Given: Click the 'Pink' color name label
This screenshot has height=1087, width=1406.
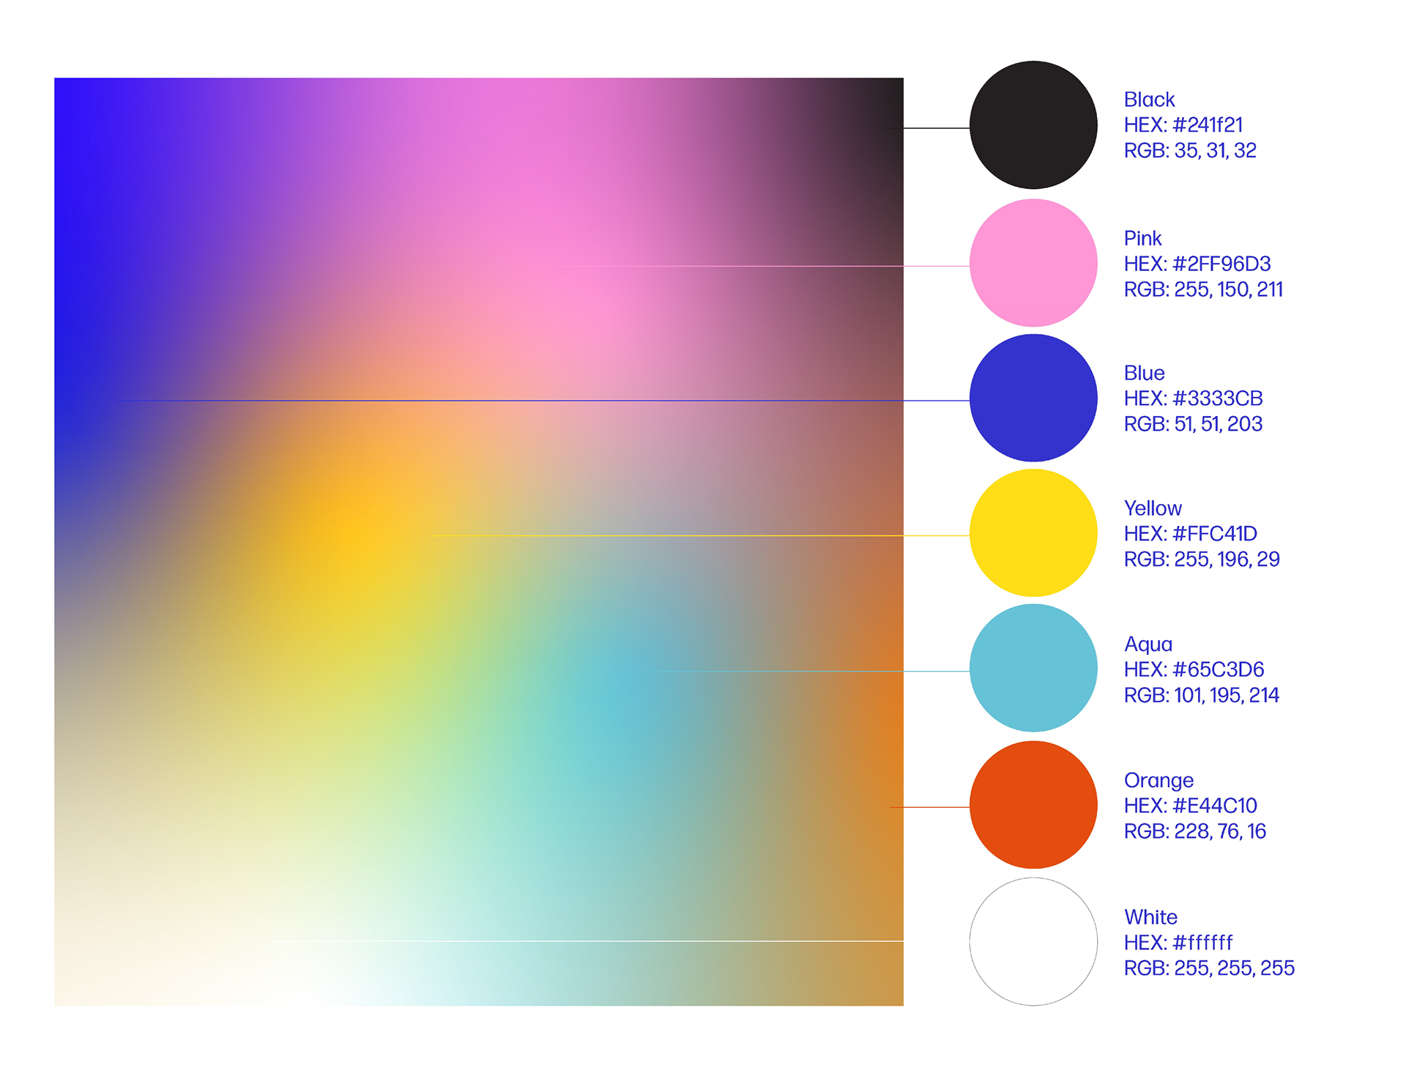Looking at the screenshot, I should tap(1143, 239).
